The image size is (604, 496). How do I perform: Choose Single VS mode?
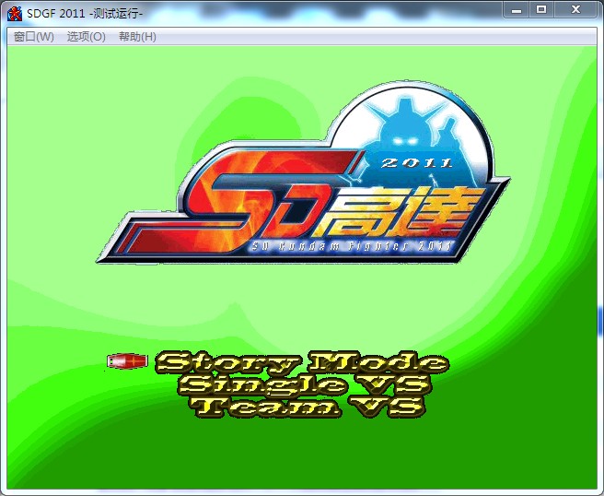coord(304,384)
